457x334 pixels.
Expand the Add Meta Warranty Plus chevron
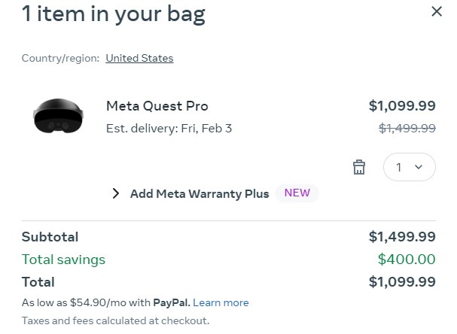116,193
